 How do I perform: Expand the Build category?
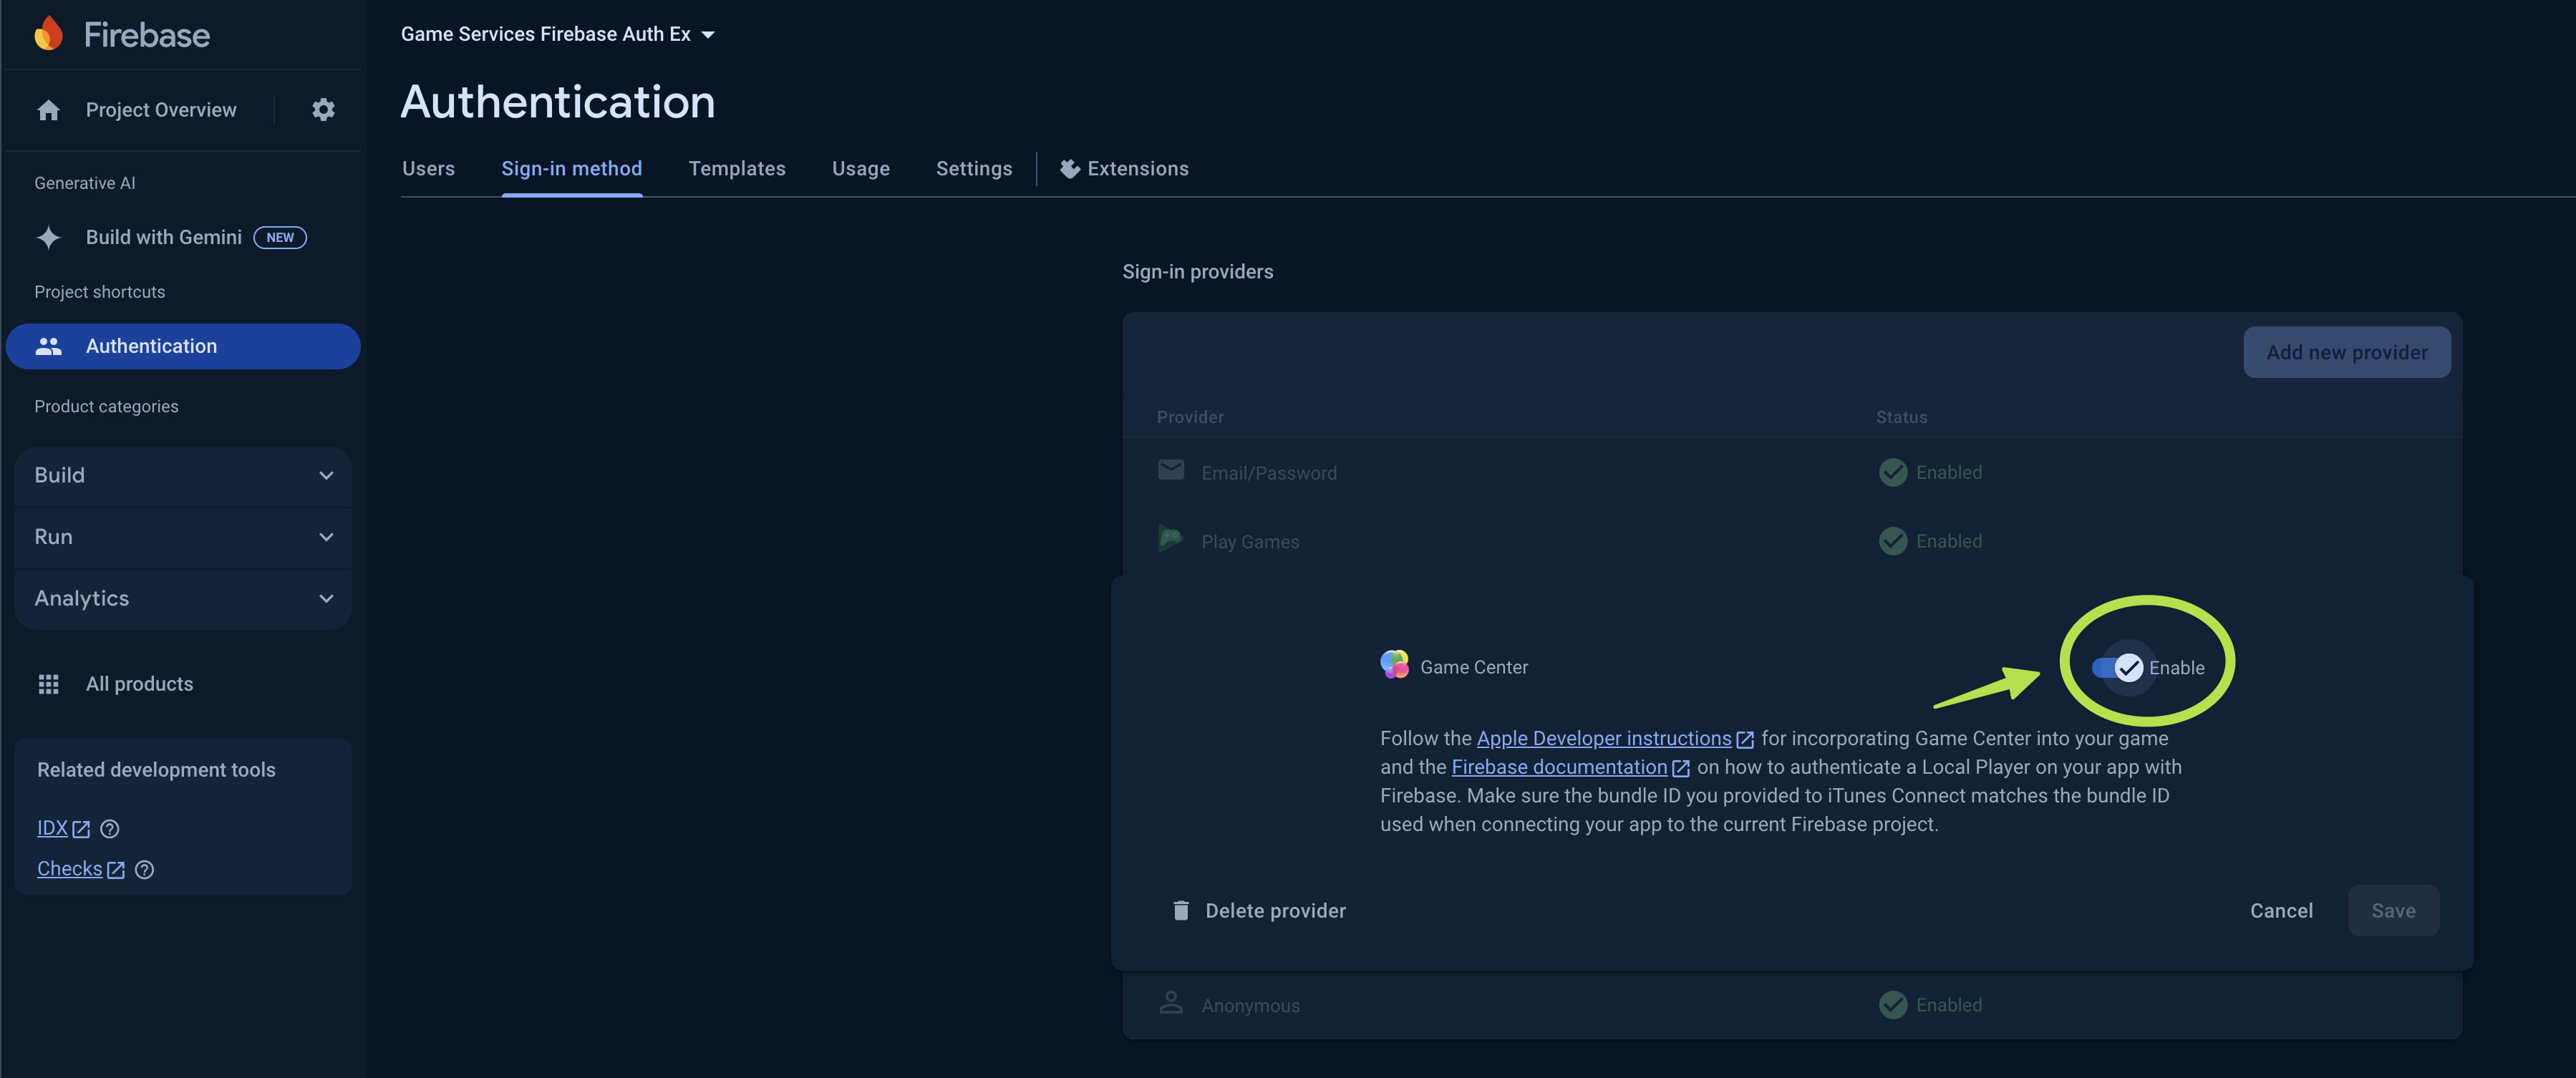click(x=183, y=475)
